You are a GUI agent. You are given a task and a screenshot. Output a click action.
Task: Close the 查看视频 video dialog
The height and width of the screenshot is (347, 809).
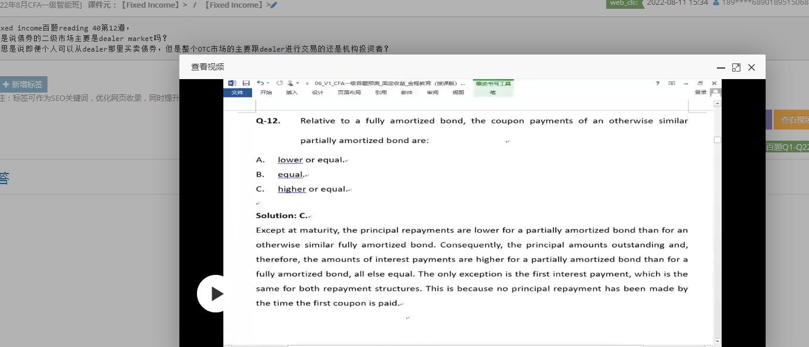coord(752,67)
